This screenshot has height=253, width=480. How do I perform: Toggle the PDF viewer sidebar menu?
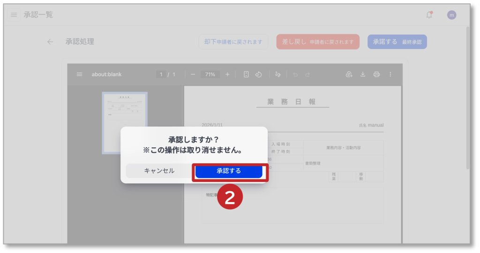click(x=80, y=74)
